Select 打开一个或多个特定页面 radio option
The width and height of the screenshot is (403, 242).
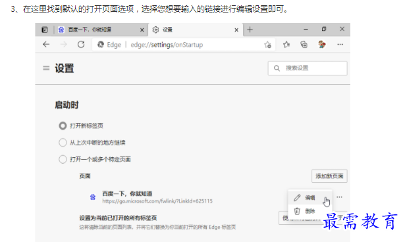click(x=63, y=159)
